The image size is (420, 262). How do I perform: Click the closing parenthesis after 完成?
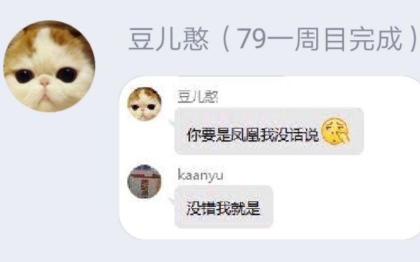[x=414, y=40]
